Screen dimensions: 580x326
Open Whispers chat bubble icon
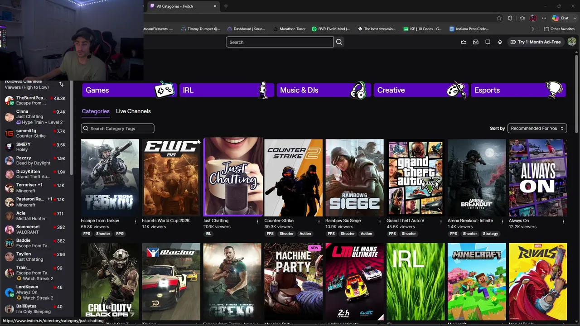[x=488, y=42]
